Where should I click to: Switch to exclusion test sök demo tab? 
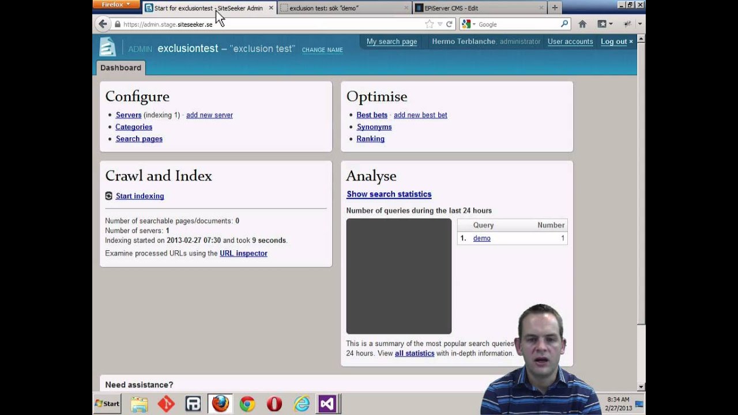[x=344, y=8]
